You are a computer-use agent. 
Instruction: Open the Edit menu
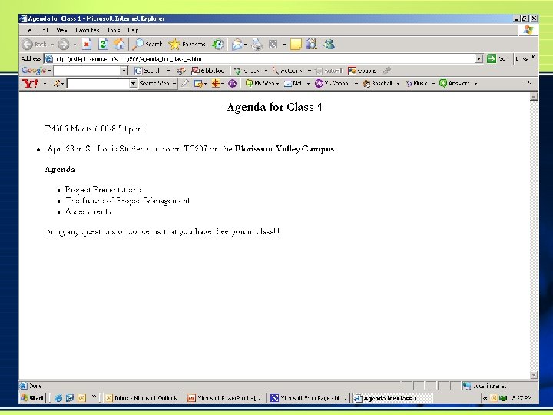point(43,30)
